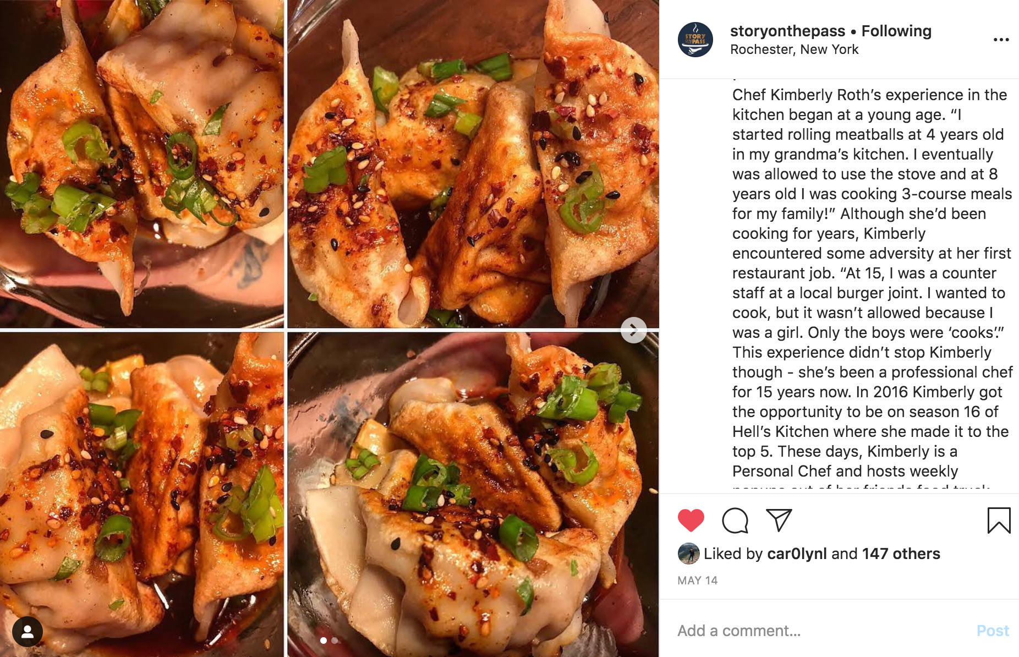
Task: Open the MAY 14 post date
Action: (x=697, y=581)
